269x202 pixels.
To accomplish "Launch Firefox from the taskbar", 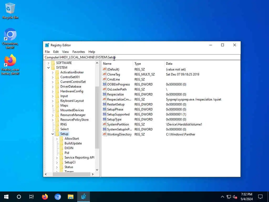I will (45, 197).
